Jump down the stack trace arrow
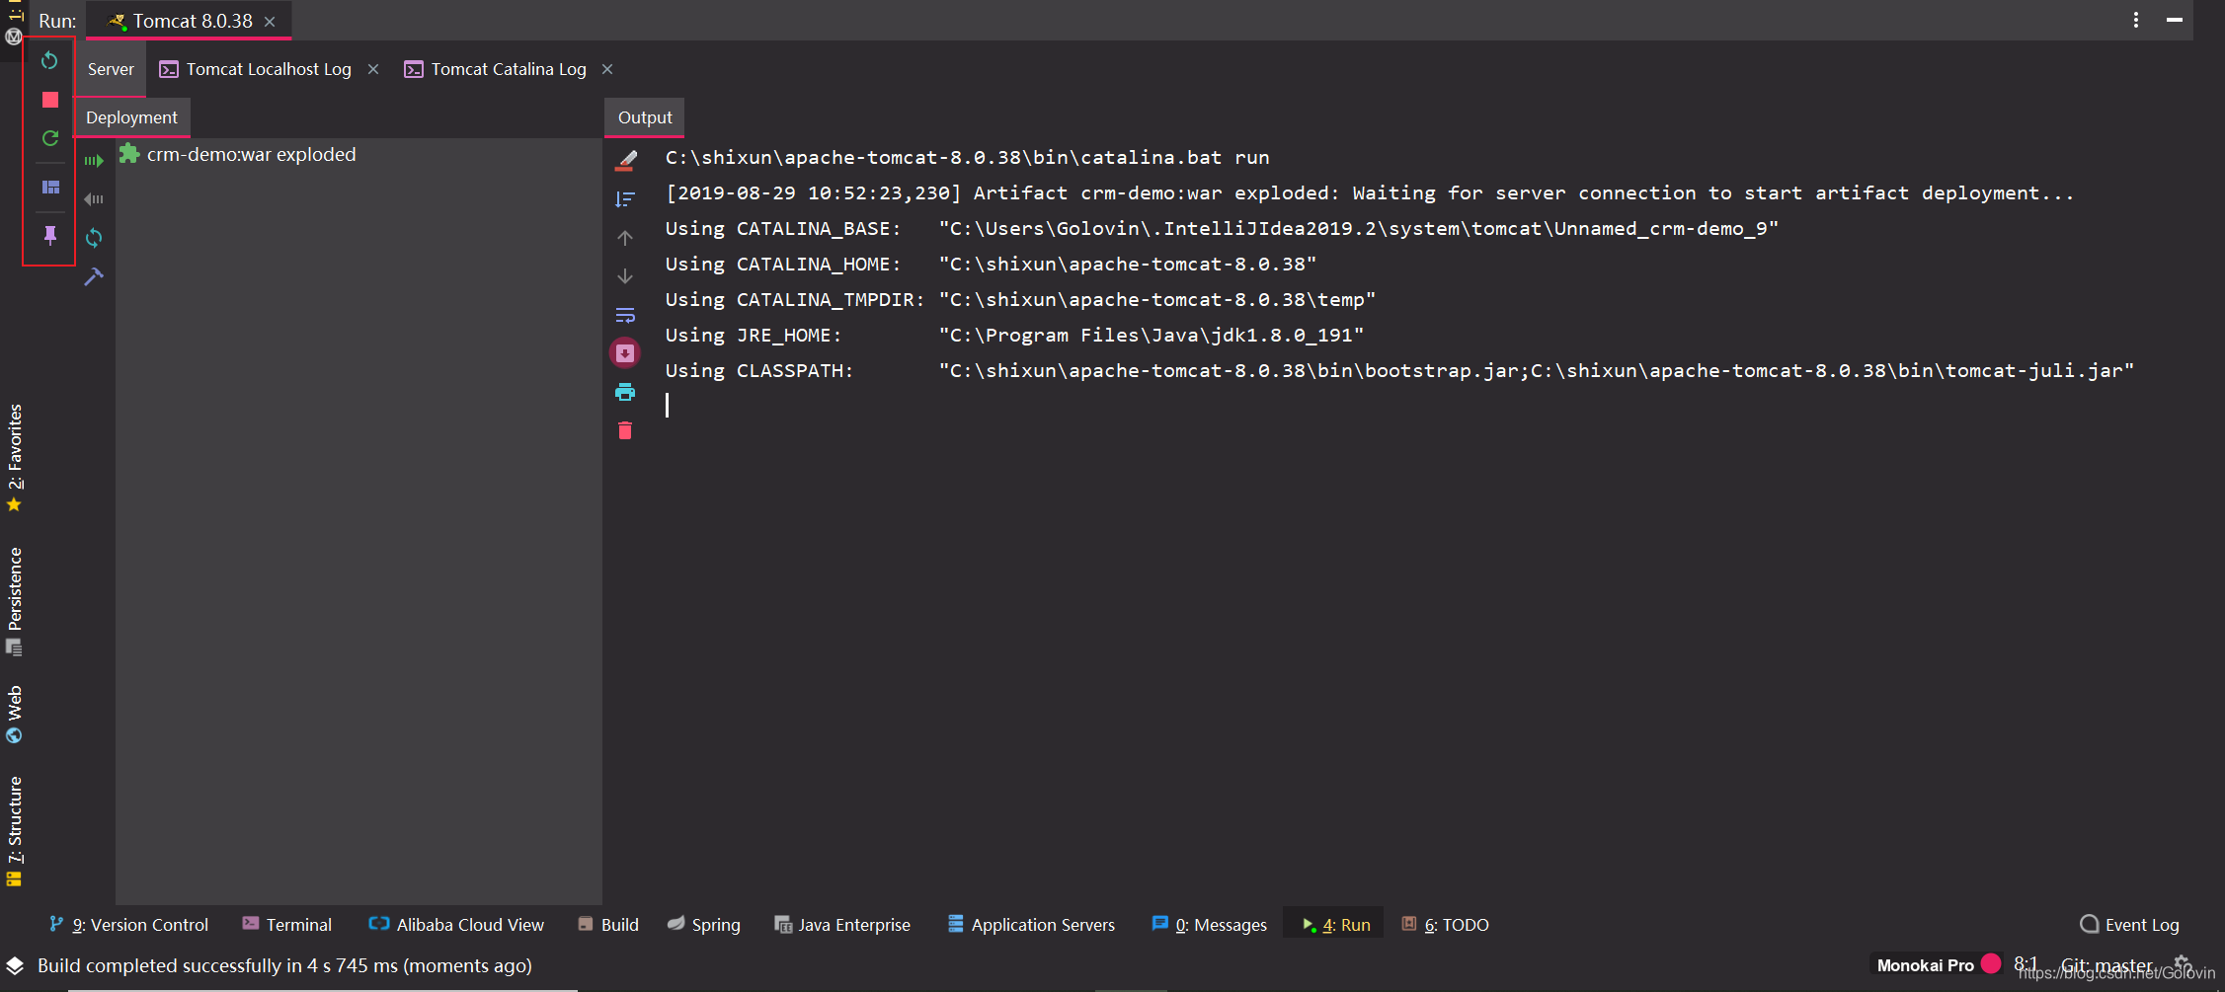2225x992 pixels. point(625,276)
